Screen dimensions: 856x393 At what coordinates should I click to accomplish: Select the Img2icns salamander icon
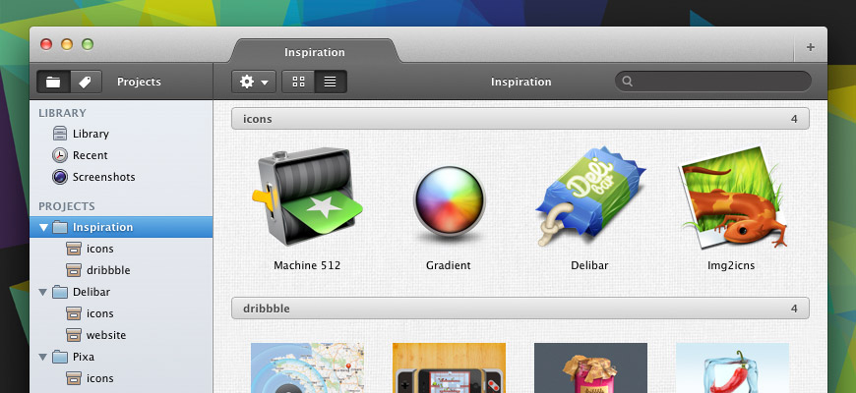click(x=731, y=197)
